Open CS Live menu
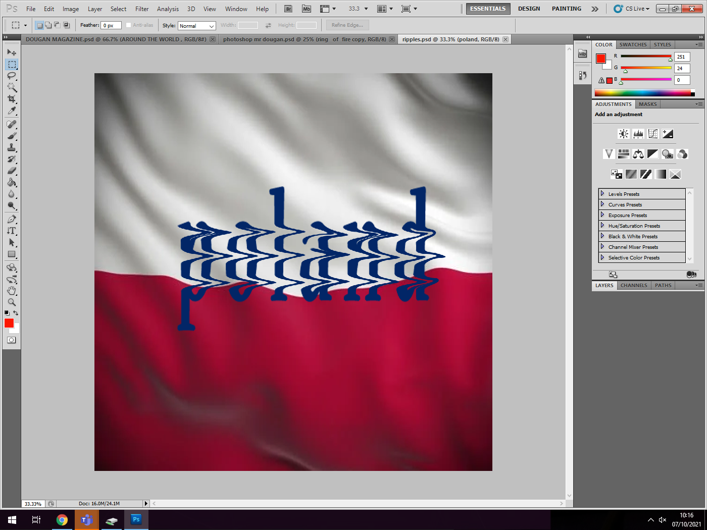707x530 pixels. [632, 9]
